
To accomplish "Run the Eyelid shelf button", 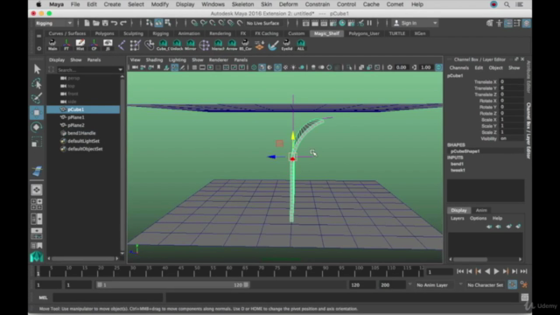I will click(x=286, y=45).
